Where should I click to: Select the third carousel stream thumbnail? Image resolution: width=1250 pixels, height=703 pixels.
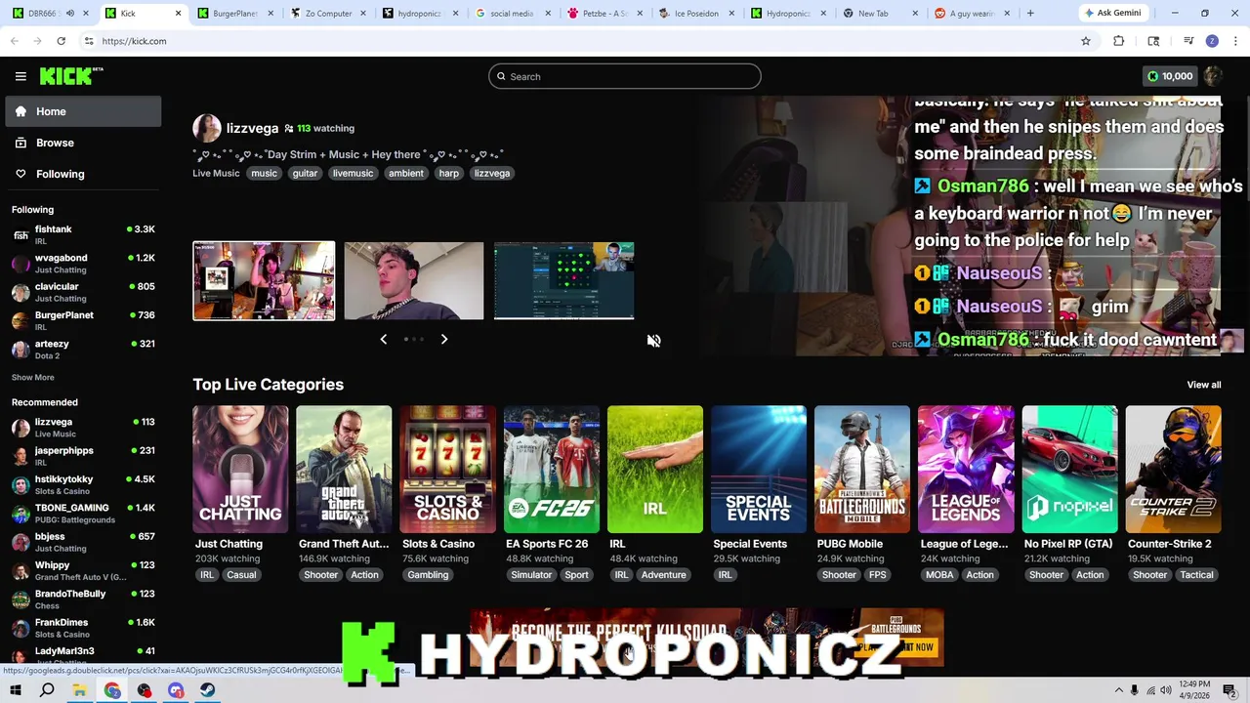point(563,280)
